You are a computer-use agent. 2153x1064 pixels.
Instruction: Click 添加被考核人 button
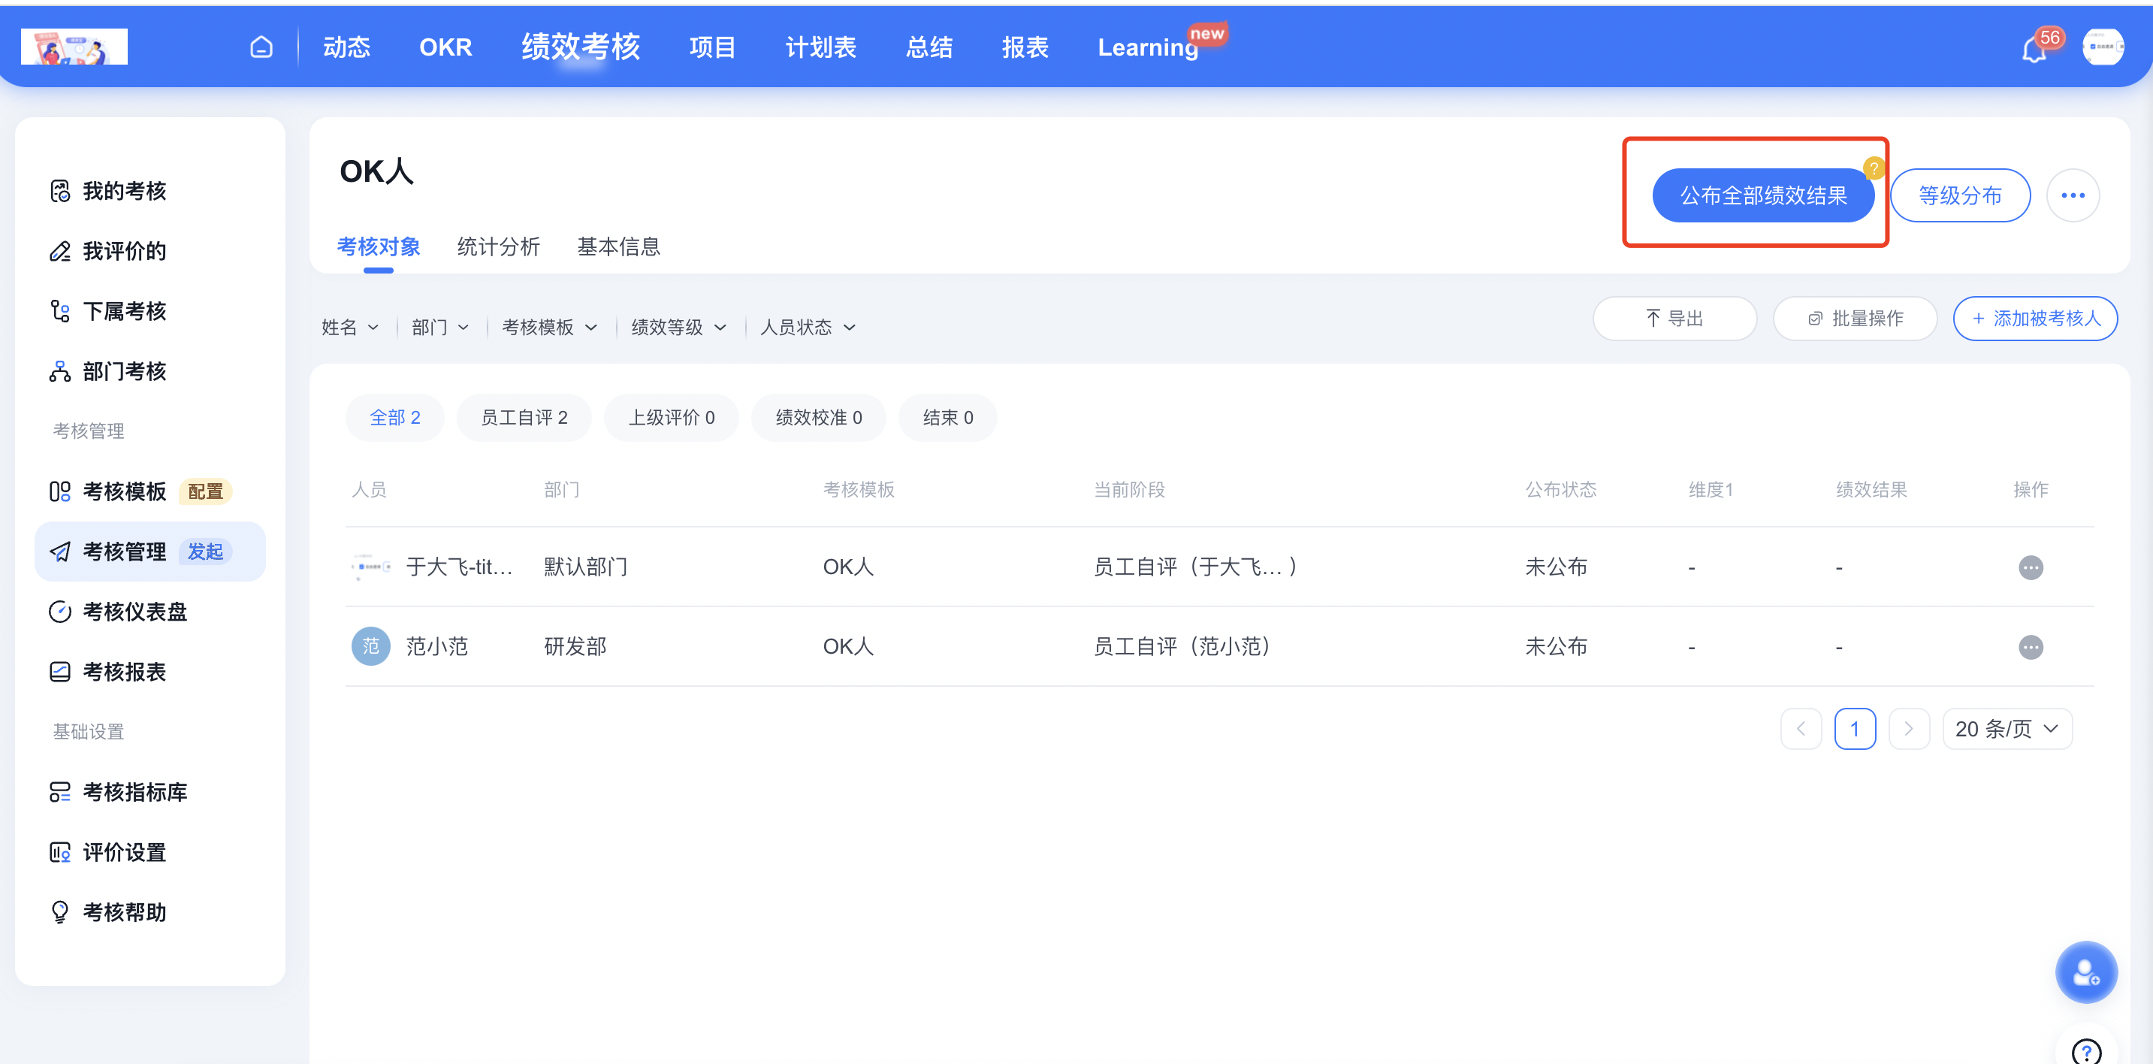coord(2035,319)
